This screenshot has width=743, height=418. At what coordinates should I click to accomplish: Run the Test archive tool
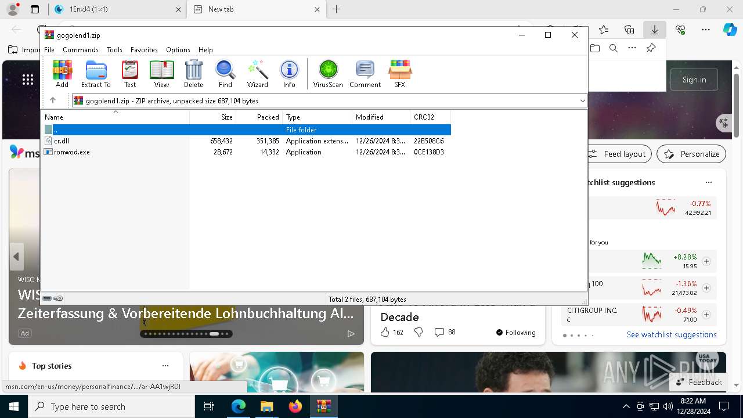click(130, 74)
